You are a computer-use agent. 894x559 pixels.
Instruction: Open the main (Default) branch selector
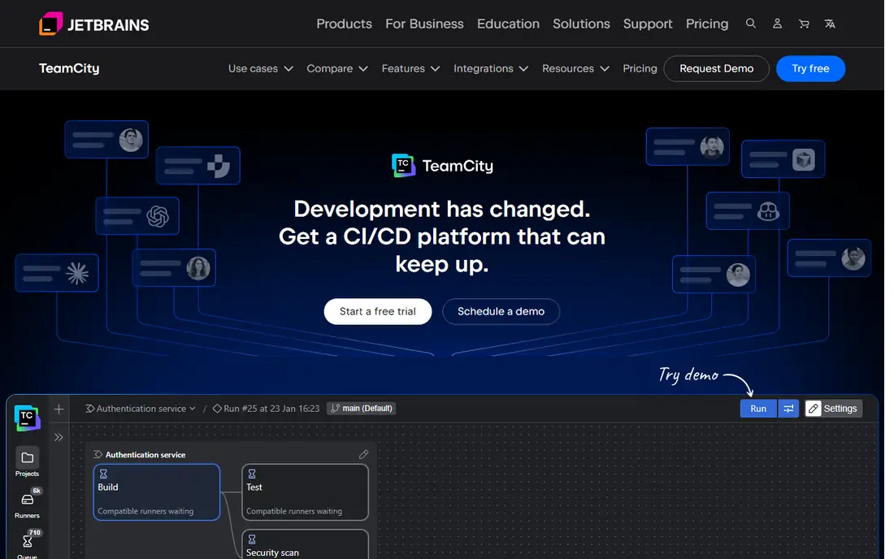tap(362, 409)
